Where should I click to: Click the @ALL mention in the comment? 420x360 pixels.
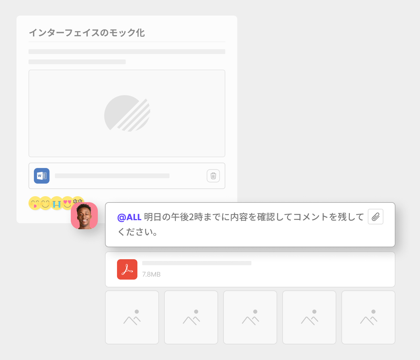tap(129, 217)
